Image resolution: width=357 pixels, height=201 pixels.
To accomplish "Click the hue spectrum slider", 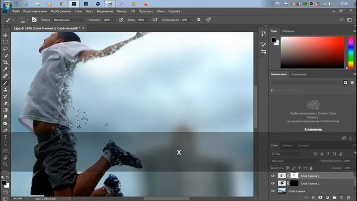I will click(351, 52).
